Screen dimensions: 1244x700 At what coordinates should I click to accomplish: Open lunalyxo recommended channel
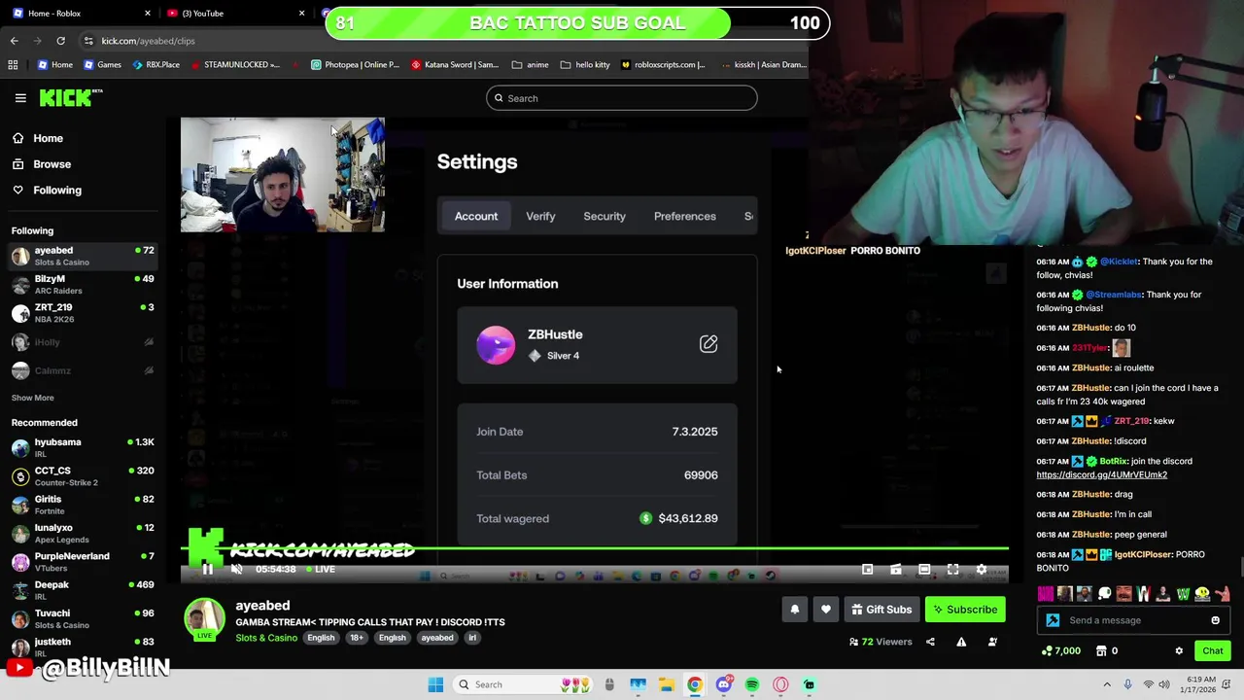(84, 533)
